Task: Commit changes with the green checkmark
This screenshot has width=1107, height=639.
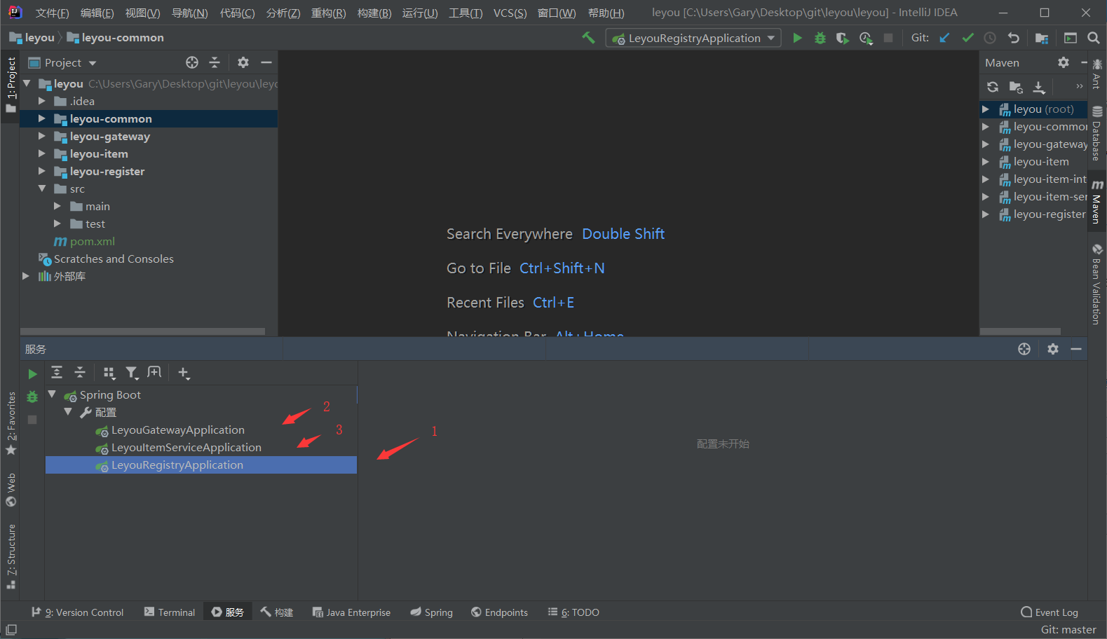Action: coord(967,38)
